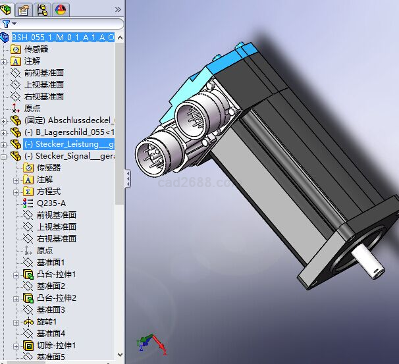399x364 pixels.
Task: Collapse the Stecker_Signal component node
Action: [5, 156]
